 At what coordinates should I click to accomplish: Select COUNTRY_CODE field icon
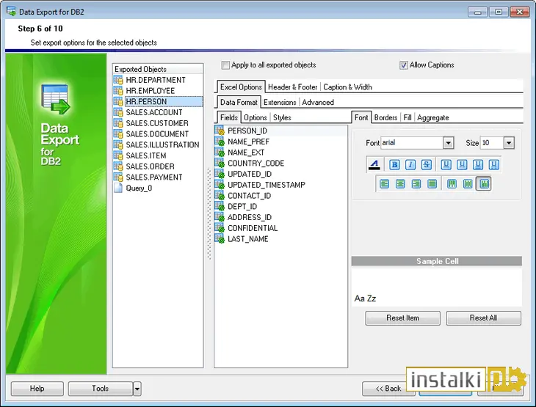[220, 163]
